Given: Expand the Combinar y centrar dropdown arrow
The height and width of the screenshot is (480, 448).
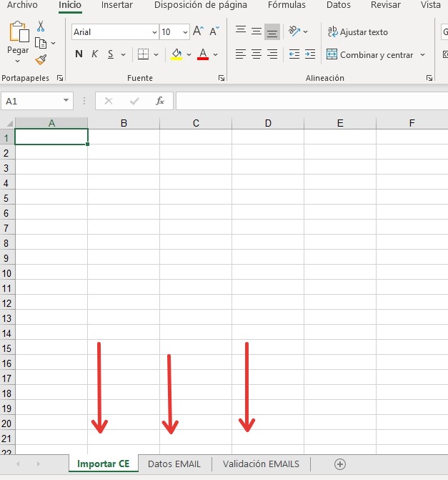Looking at the screenshot, I should (422, 55).
